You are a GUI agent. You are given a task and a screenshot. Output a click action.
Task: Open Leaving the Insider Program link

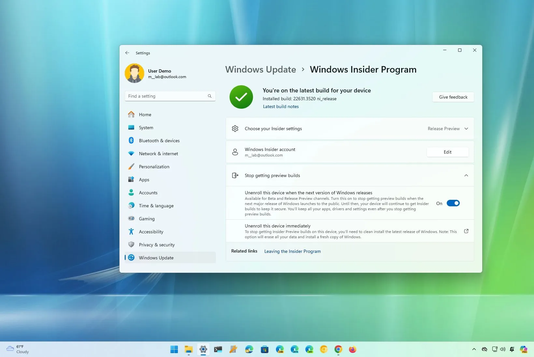pyautogui.click(x=292, y=251)
